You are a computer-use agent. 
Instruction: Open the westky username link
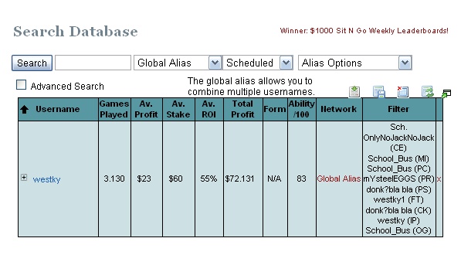46,179
